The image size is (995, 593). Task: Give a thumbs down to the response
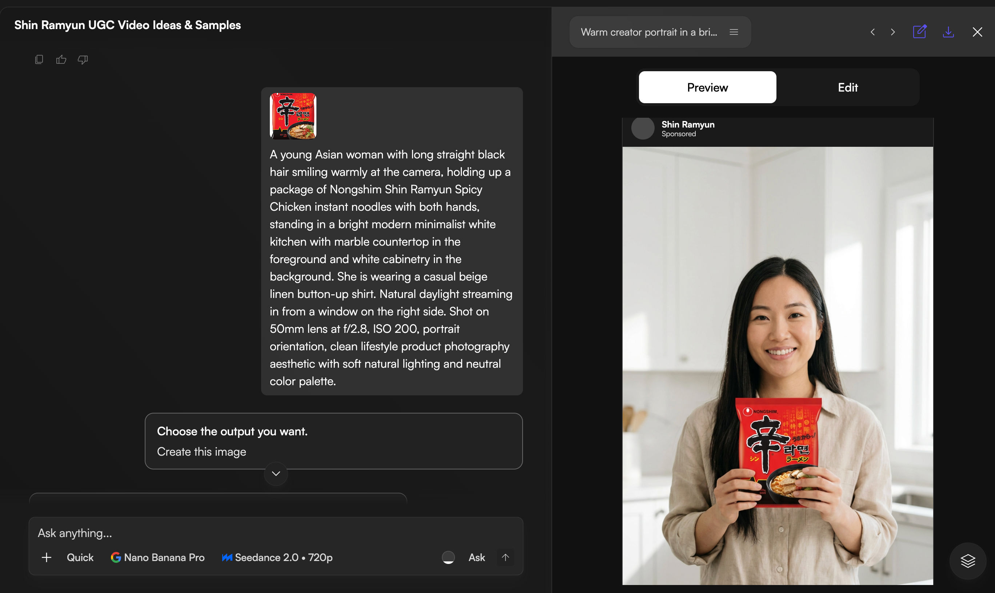pos(83,60)
